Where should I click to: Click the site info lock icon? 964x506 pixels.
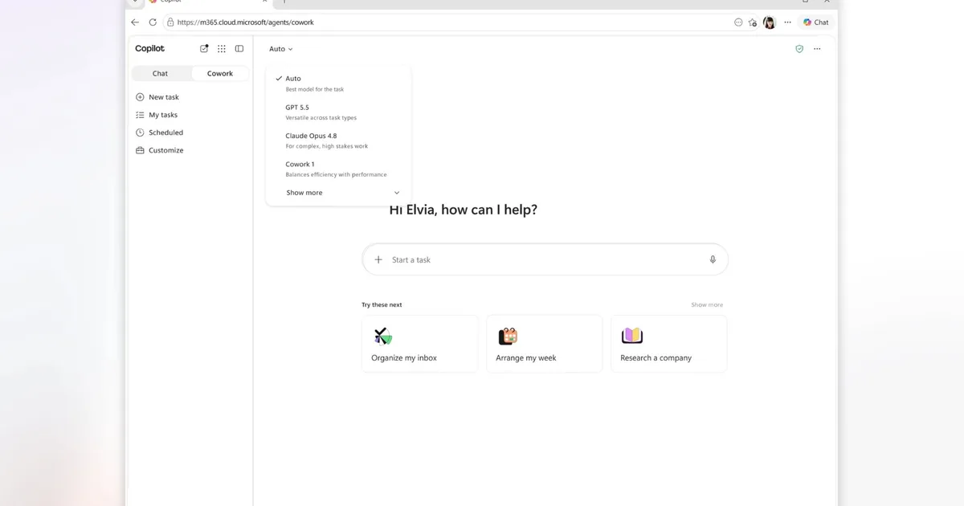pos(171,22)
